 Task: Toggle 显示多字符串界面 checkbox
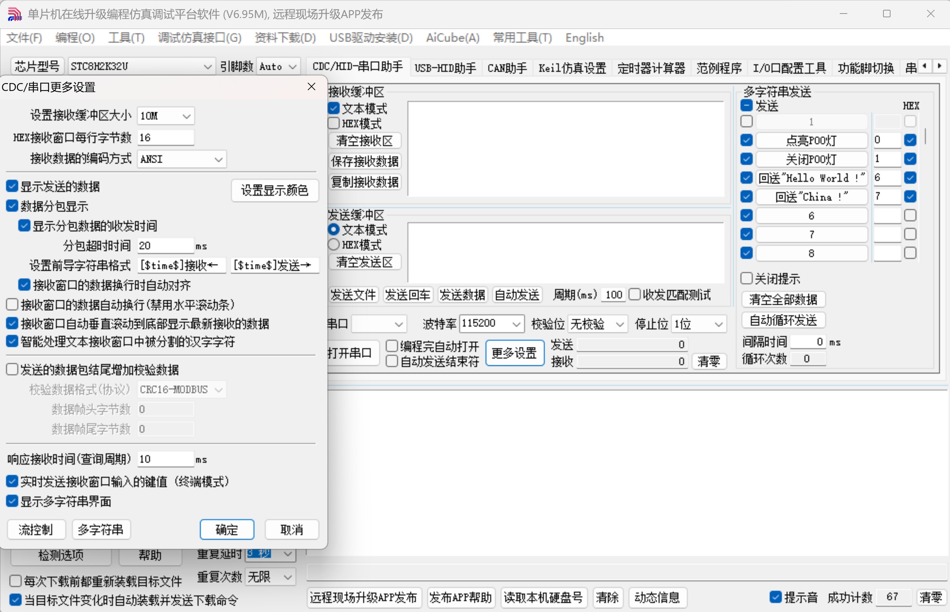[12, 501]
